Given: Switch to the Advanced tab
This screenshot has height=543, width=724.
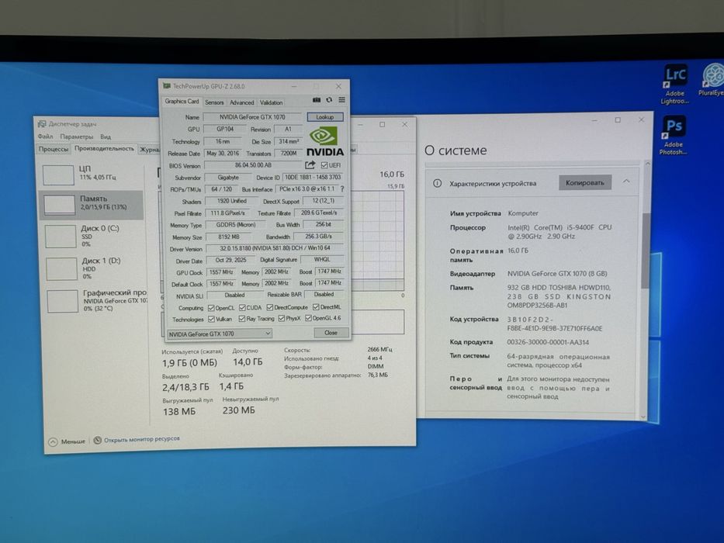Looking at the screenshot, I should 241,102.
